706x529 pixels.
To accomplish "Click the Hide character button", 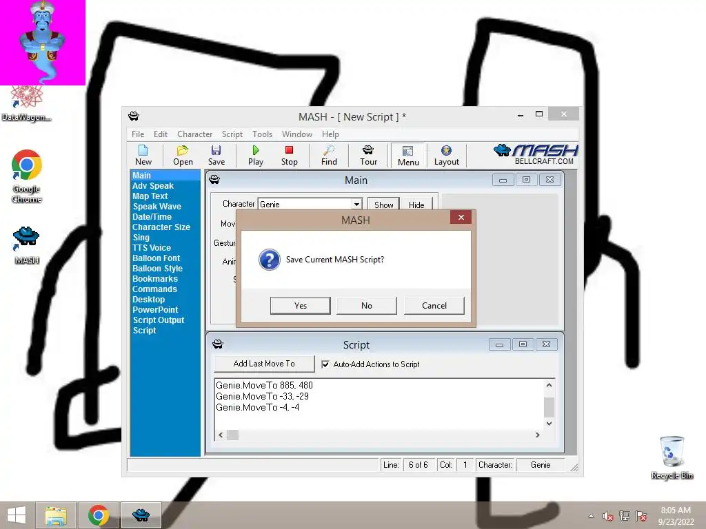I will coord(416,205).
